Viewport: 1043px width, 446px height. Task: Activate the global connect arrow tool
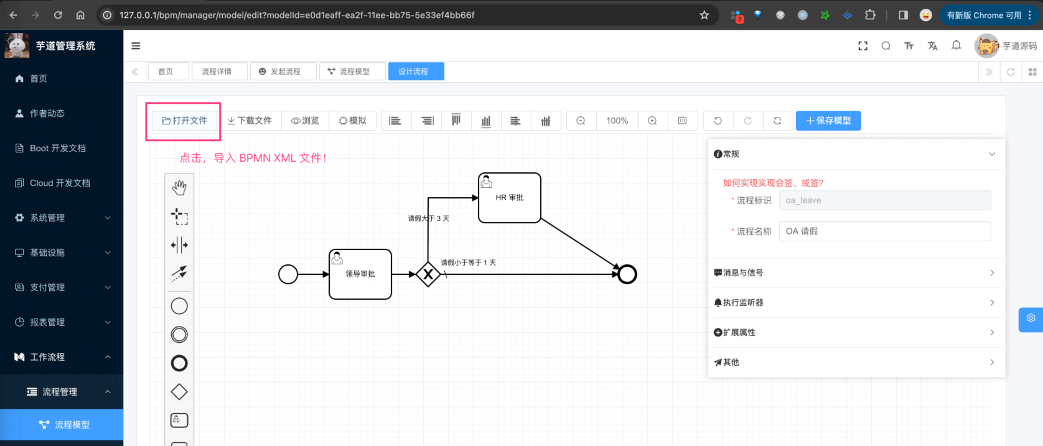179,273
